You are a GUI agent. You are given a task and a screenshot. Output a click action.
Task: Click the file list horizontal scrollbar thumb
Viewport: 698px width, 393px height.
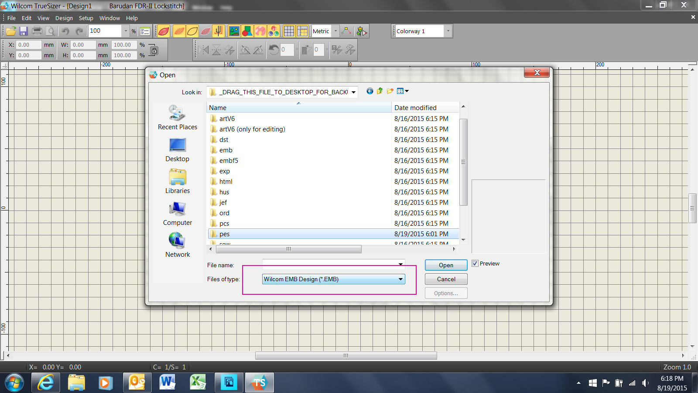coord(288,249)
